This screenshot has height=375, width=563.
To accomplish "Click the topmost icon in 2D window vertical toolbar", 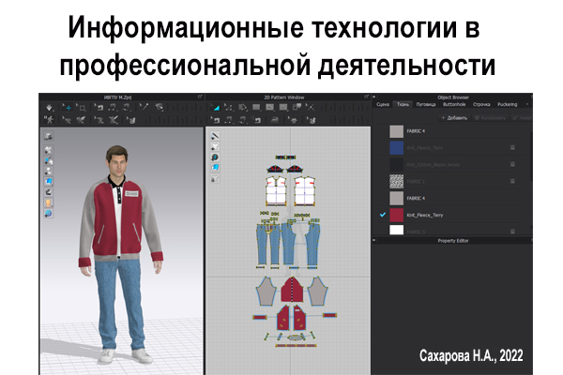I will (x=215, y=136).
